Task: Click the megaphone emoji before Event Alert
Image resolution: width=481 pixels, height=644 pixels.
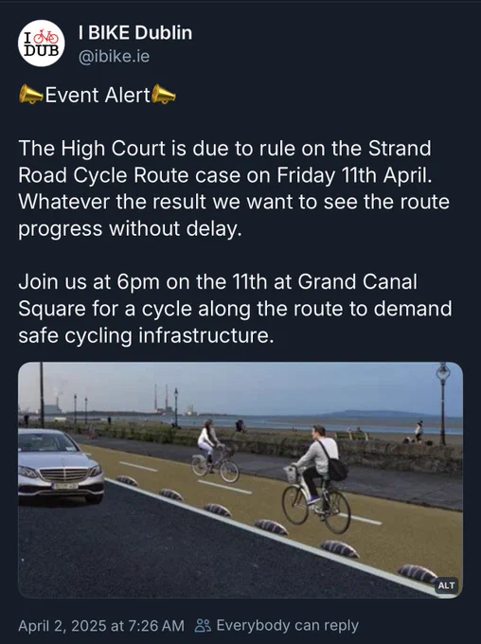Action: 31,94
